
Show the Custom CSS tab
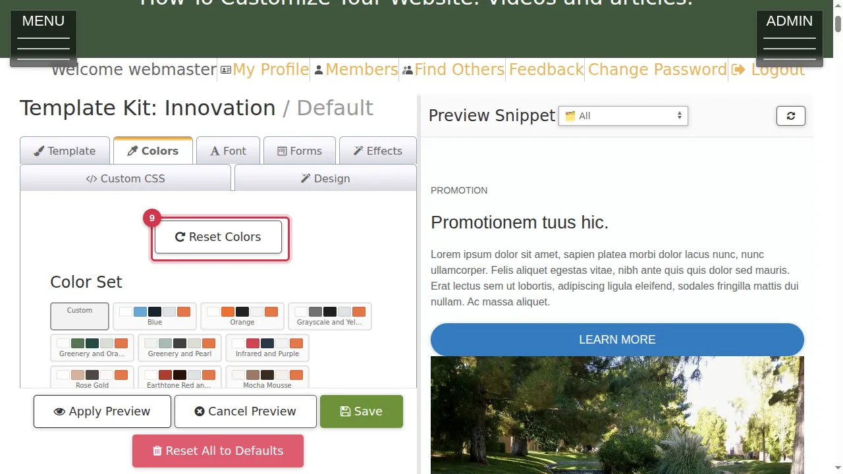point(125,178)
